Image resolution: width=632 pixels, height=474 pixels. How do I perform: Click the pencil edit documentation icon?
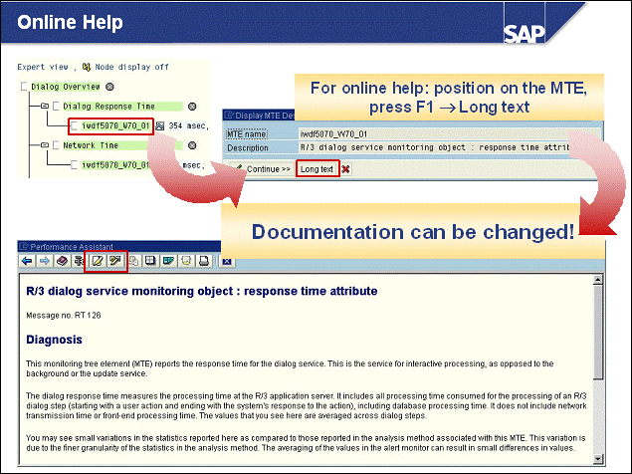[x=98, y=261]
